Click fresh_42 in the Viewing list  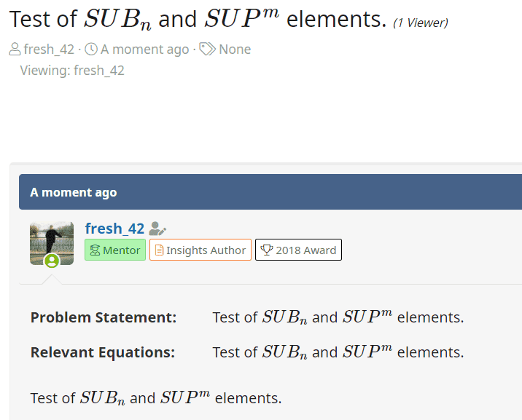pyautogui.click(x=99, y=71)
